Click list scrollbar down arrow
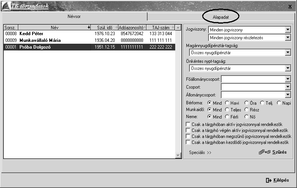 coord(178,155)
